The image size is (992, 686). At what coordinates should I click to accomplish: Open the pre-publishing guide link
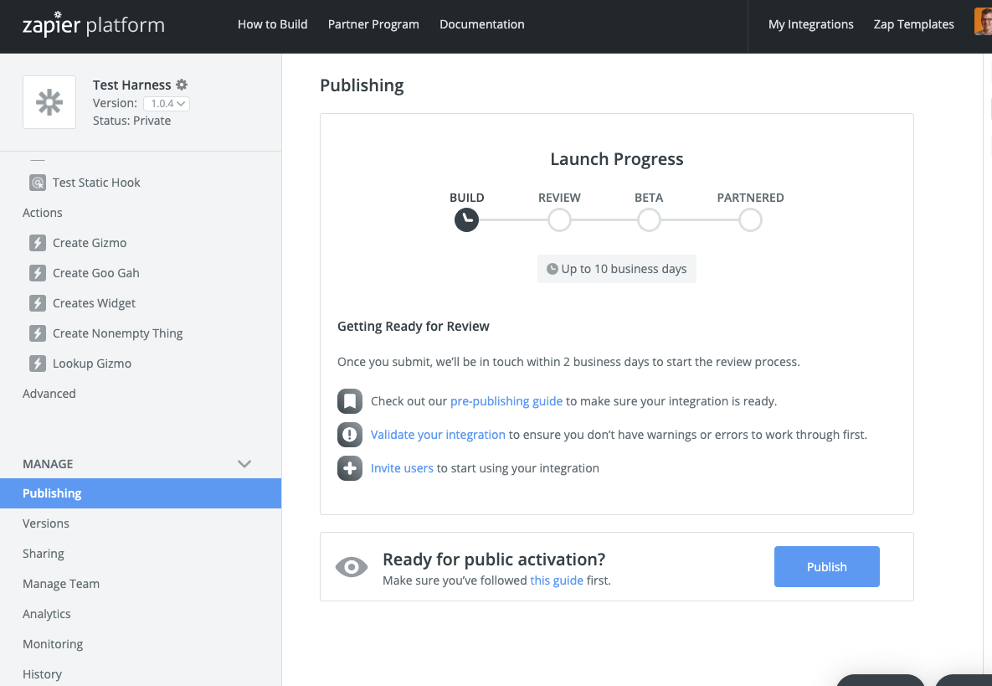point(506,401)
